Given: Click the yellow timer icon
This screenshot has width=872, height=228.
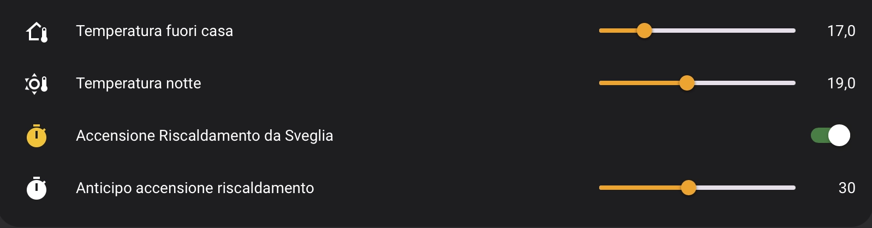Looking at the screenshot, I should click(37, 136).
